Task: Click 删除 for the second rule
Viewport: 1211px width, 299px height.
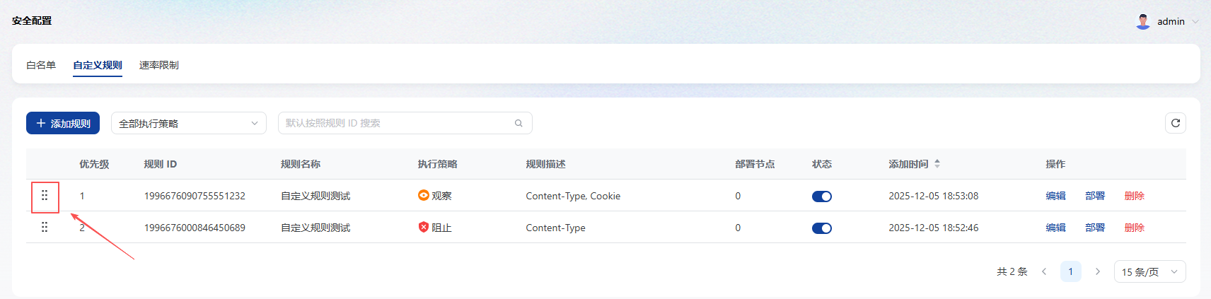Action: pos(1134,228)
